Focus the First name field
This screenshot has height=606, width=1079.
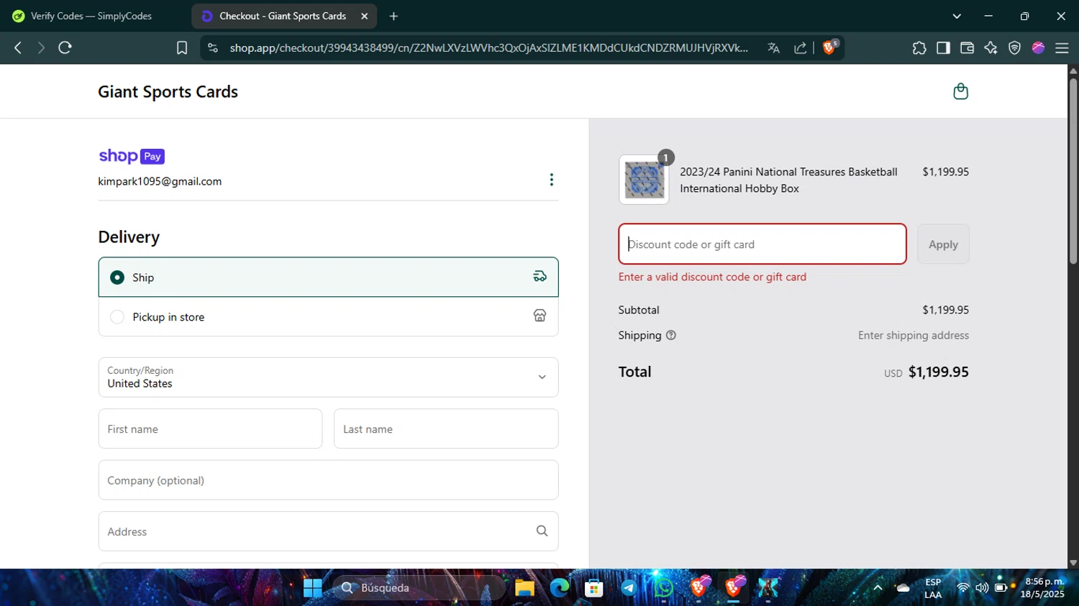click(210, 428)
